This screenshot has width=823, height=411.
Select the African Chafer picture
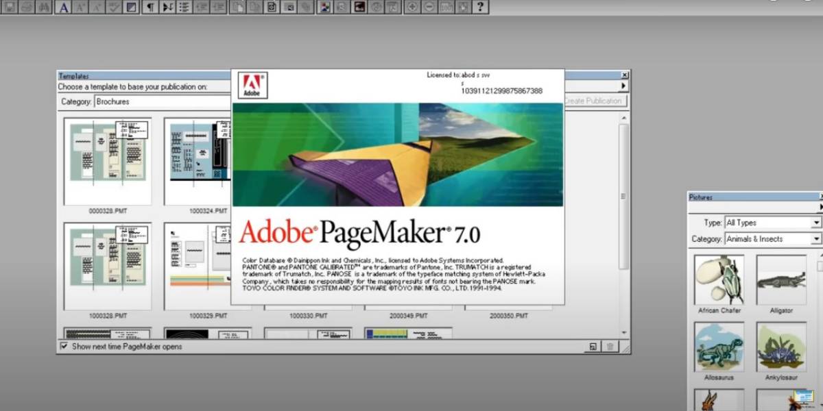[x=719, y=279]
